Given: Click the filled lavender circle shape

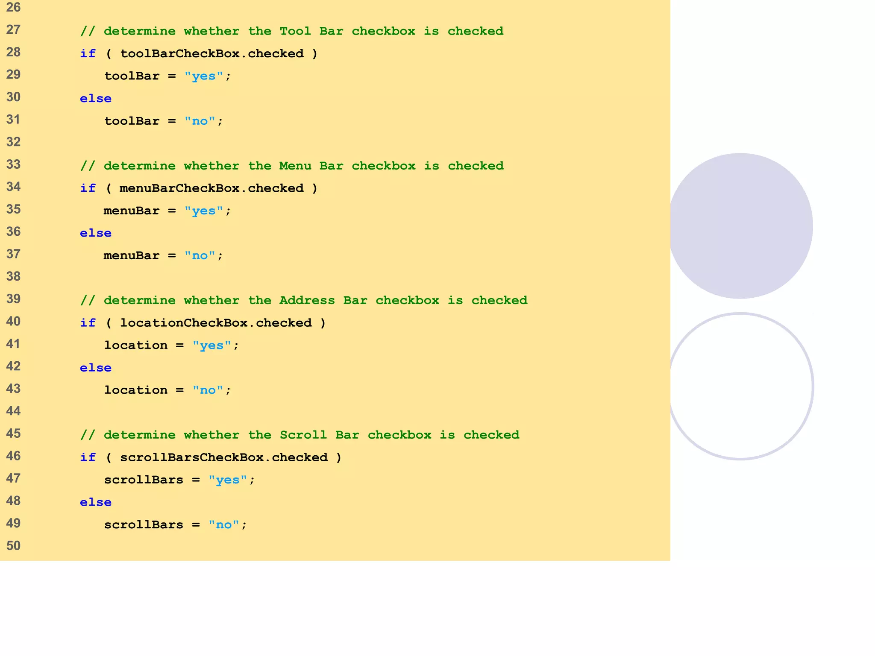Looking at the screenshot, I should coord(740,226).
